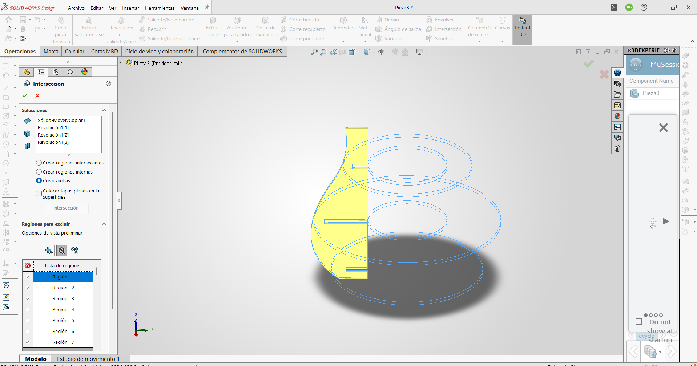
Task: Open 3DEXPERIENCE panel settings gear
Action: (667, 50)
